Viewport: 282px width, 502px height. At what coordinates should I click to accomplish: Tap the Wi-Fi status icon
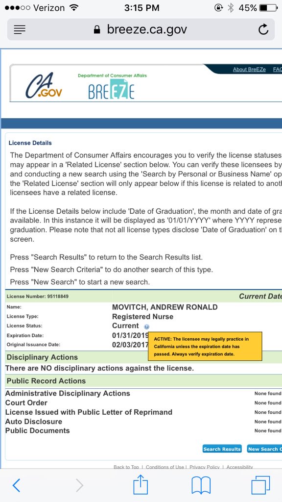pos(74,8)
